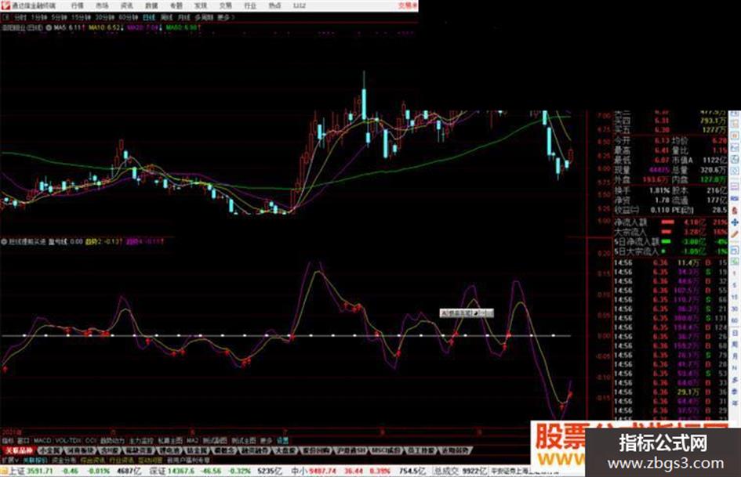Click the 净流入额 net inflow row
Viewport: 741px width, 477px height.
(x=670, y=222)
